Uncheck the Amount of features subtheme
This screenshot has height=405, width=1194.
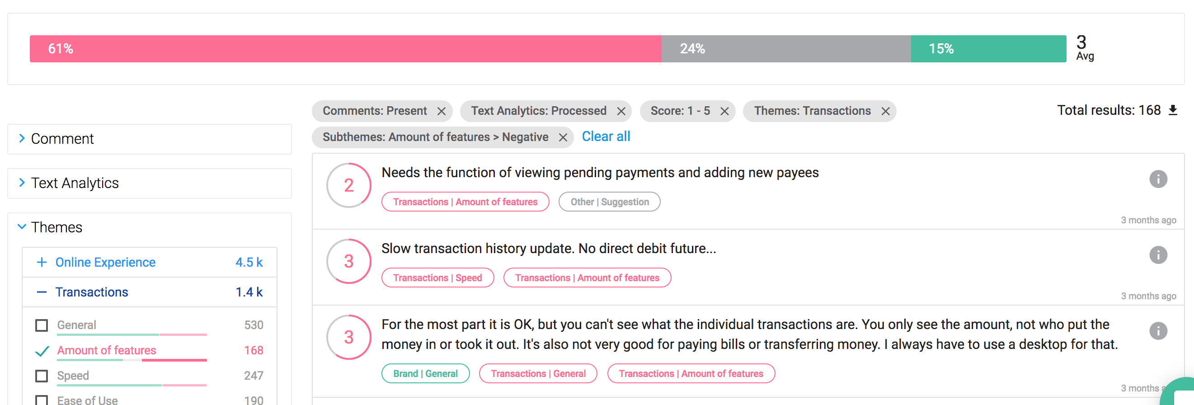pos(42,351)
